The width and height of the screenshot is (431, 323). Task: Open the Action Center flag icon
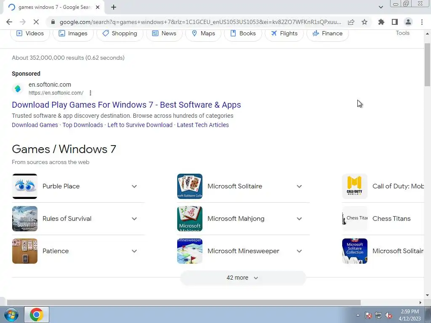pyautogui.click(x=368, y=315)
